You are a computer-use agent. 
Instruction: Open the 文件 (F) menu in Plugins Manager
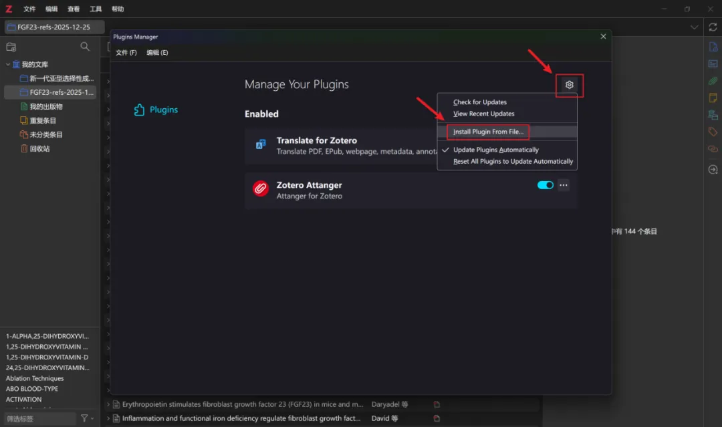(x=126, y=52)
